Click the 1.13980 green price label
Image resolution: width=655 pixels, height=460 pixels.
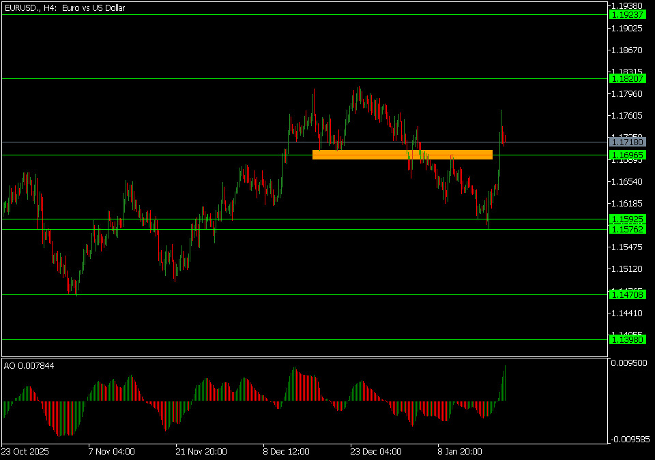[x=626, y=339]
